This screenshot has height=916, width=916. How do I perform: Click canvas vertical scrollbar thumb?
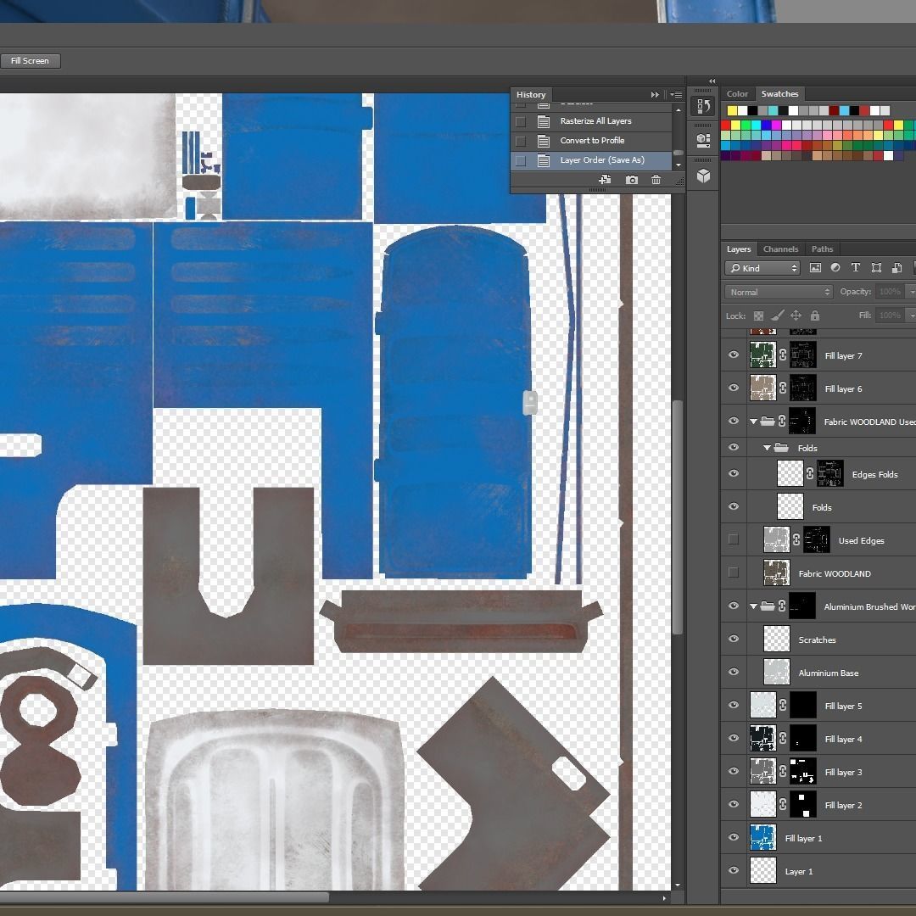pos(678,517)
